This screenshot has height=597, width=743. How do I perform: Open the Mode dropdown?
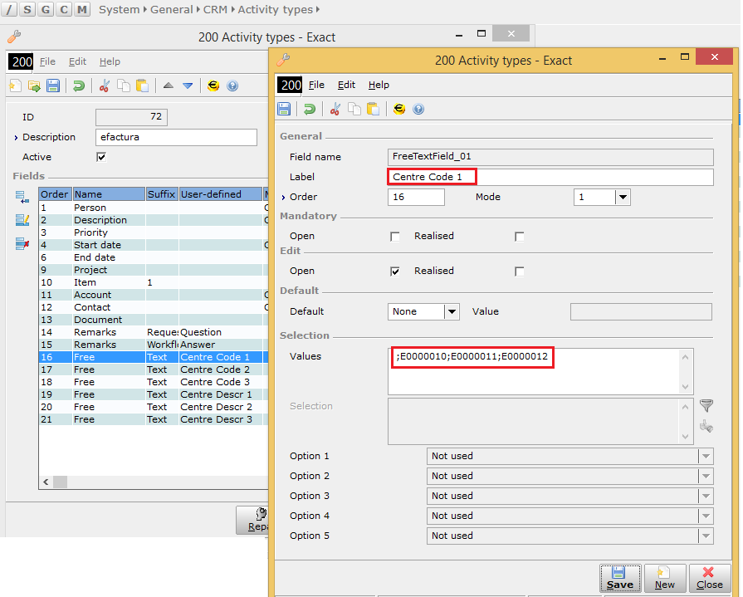pos(623,197)
